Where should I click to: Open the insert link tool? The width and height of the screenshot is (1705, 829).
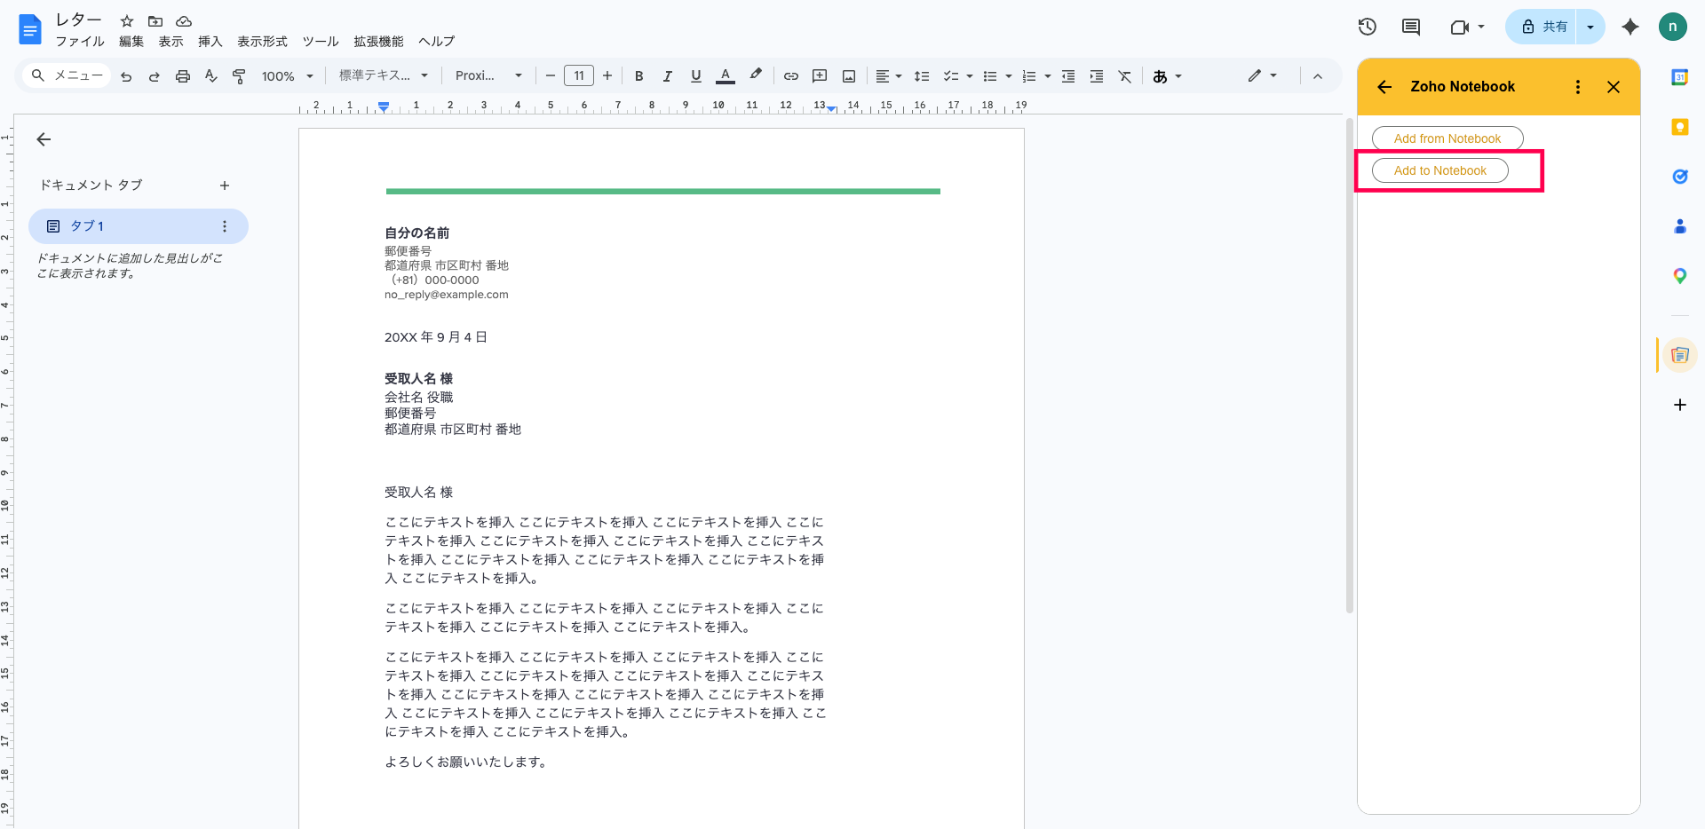tap(790, 76)
